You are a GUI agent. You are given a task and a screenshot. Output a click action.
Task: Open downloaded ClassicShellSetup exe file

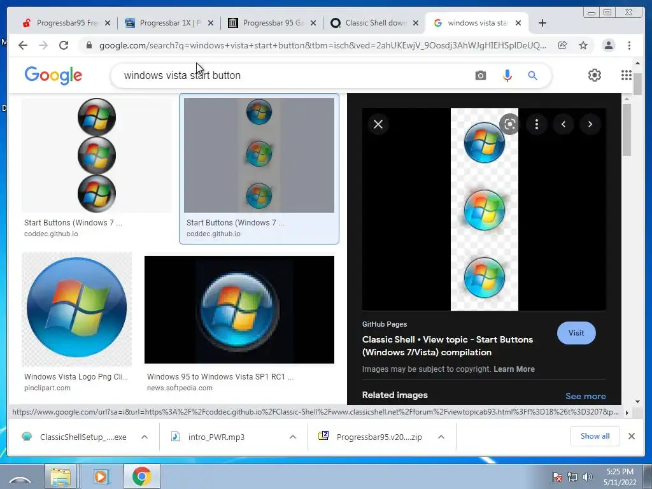pos(74,437)
